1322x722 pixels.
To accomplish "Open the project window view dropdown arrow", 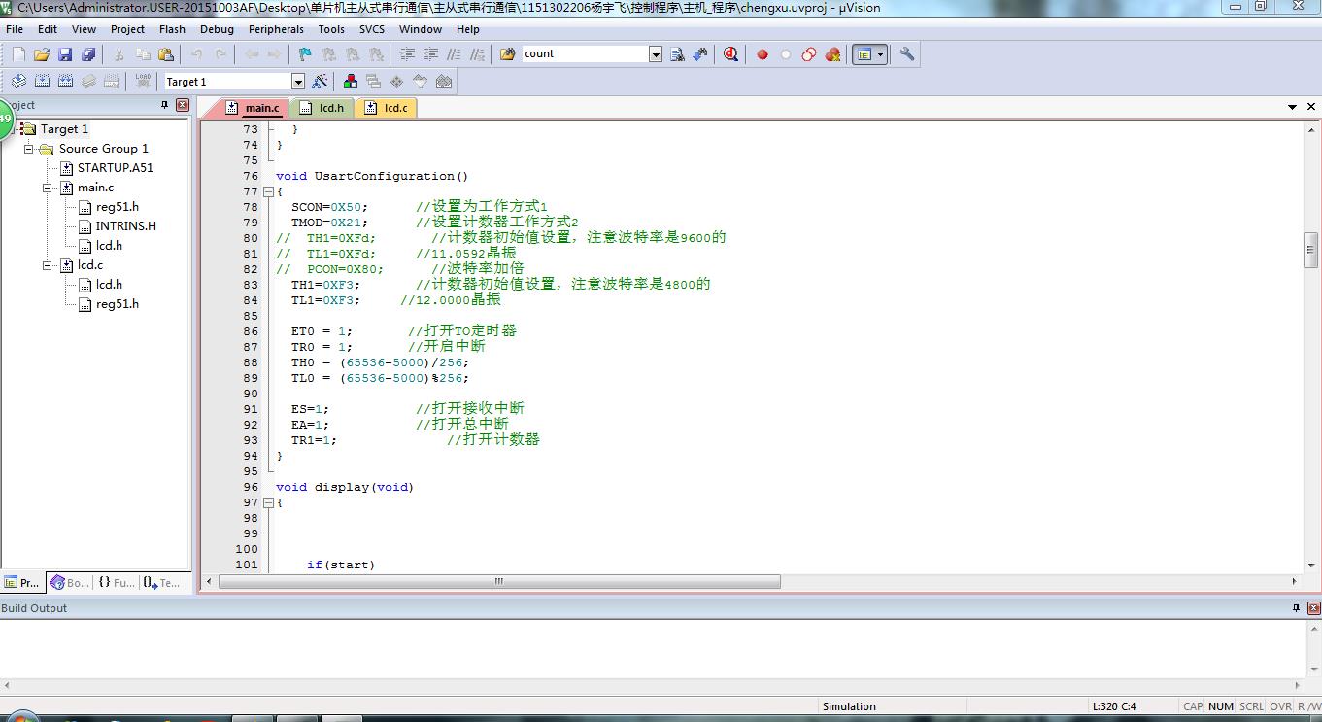I will pos(881,54).
